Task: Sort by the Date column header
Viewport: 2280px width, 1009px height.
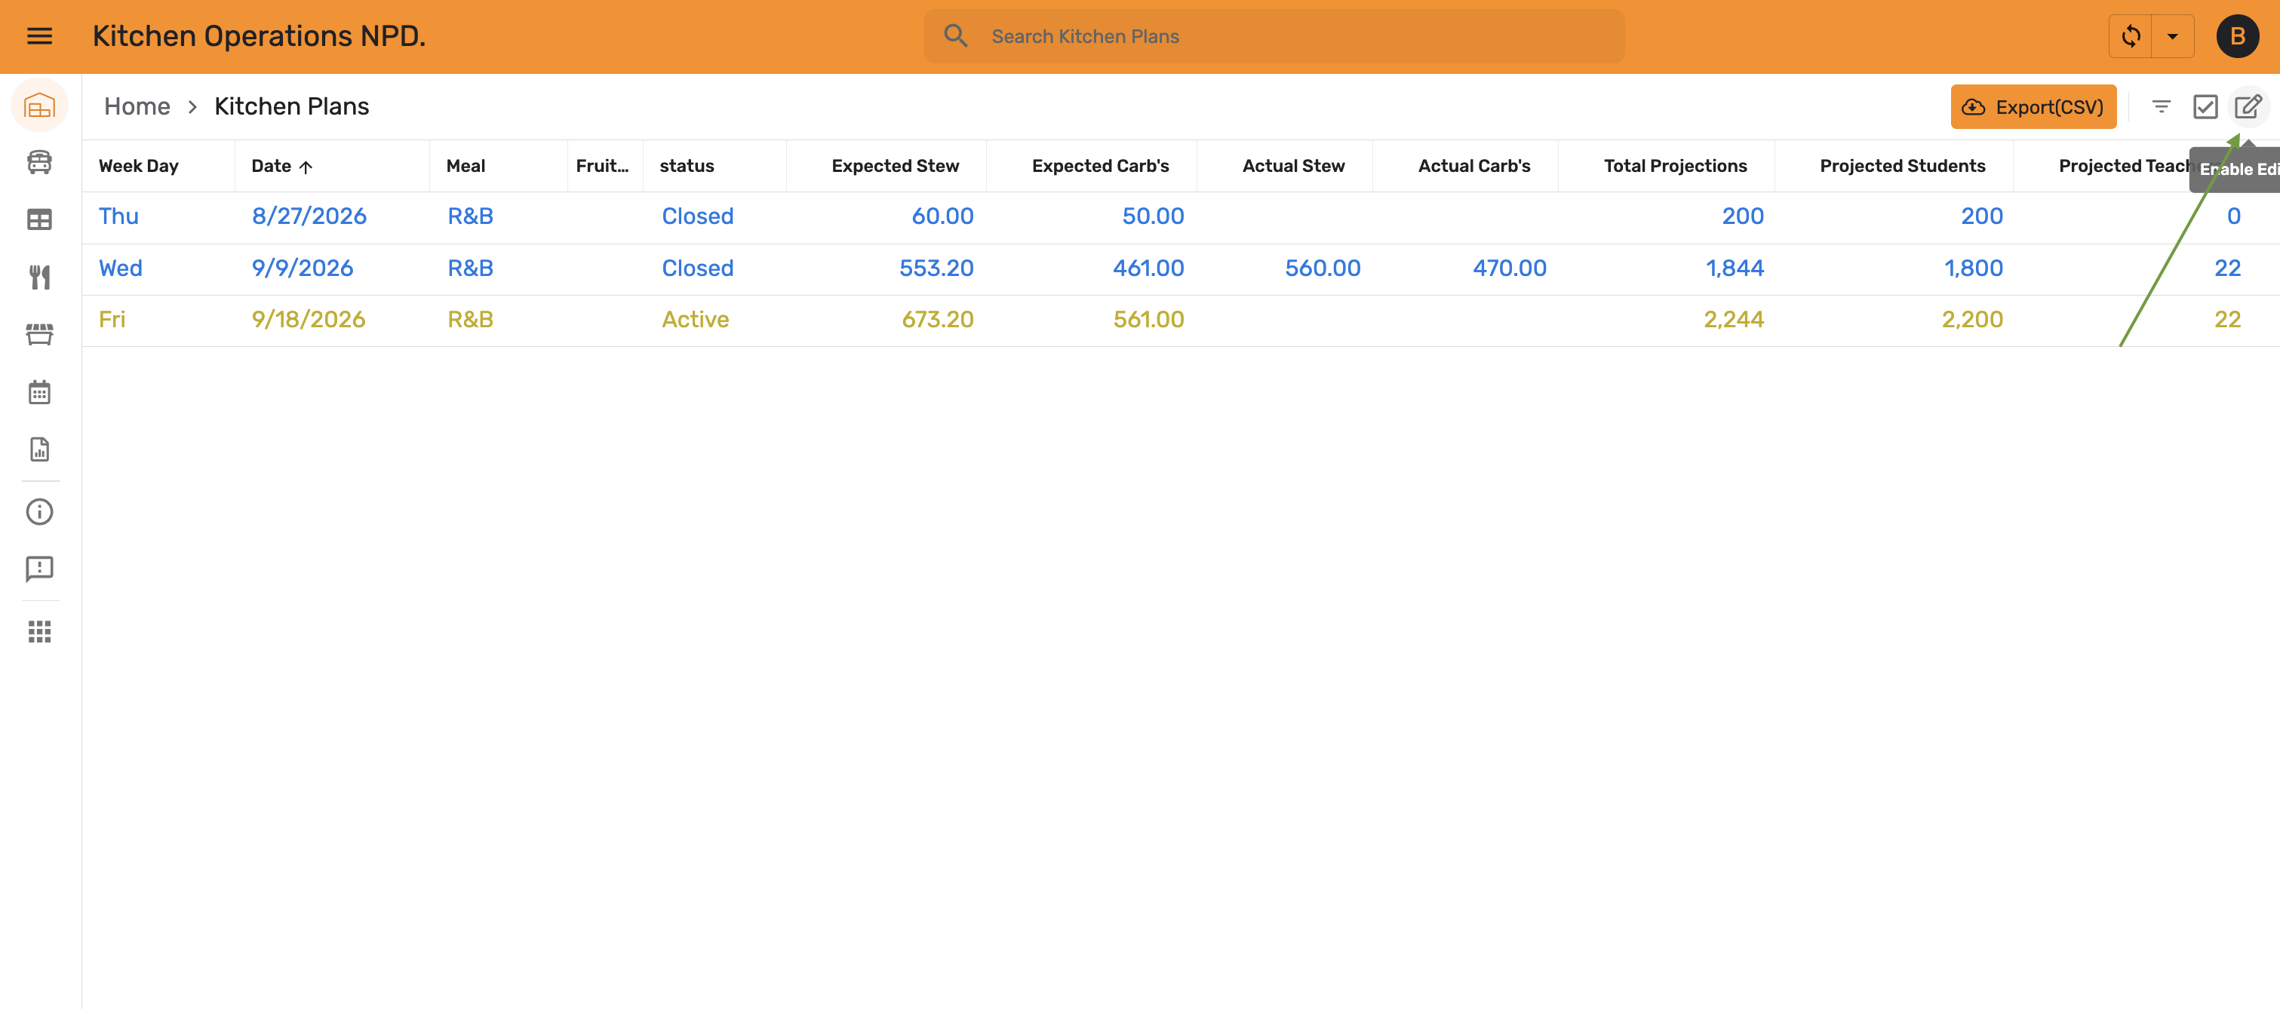Action: point(281,166)
